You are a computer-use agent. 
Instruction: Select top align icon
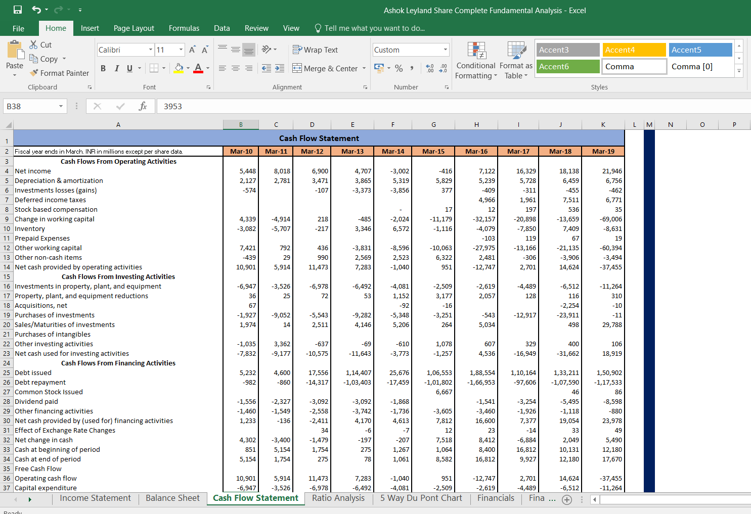223,49
